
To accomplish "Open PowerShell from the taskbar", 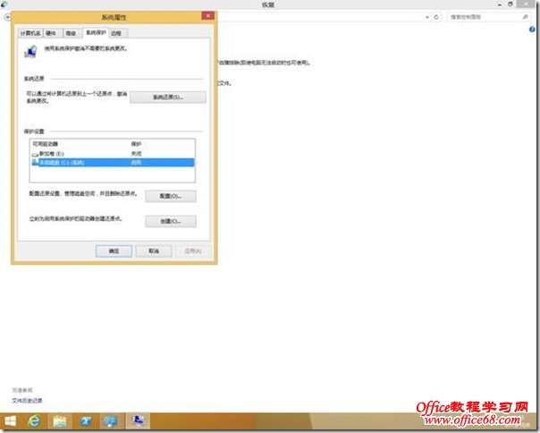I will tap(86, 421).
